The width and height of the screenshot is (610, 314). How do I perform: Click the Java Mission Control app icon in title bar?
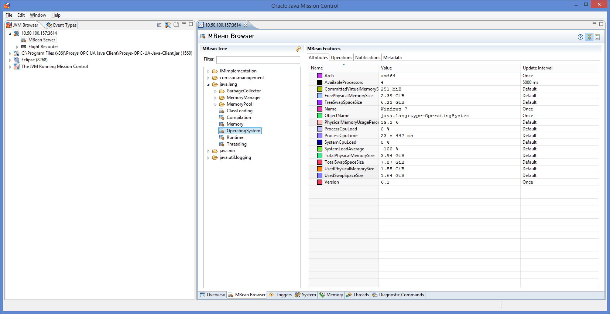pos(7,6)
